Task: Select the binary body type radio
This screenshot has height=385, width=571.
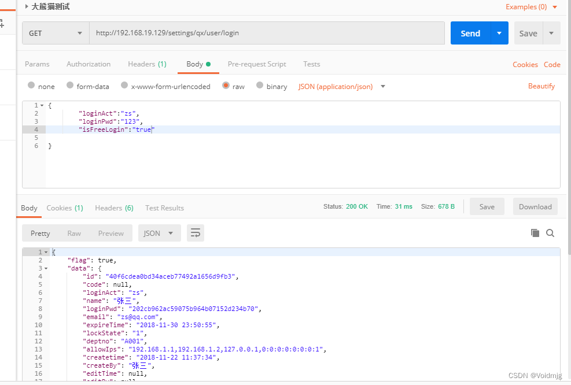Action: pyautogui.click(x=260, y=85)
